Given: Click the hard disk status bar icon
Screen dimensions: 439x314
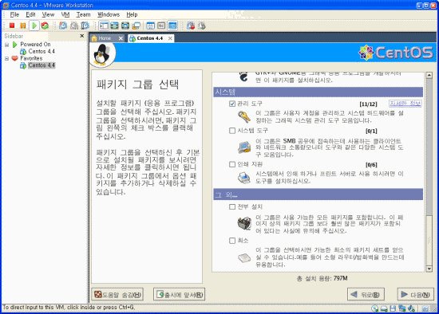Looking at the screenshot, I should [x=384, y=308].
